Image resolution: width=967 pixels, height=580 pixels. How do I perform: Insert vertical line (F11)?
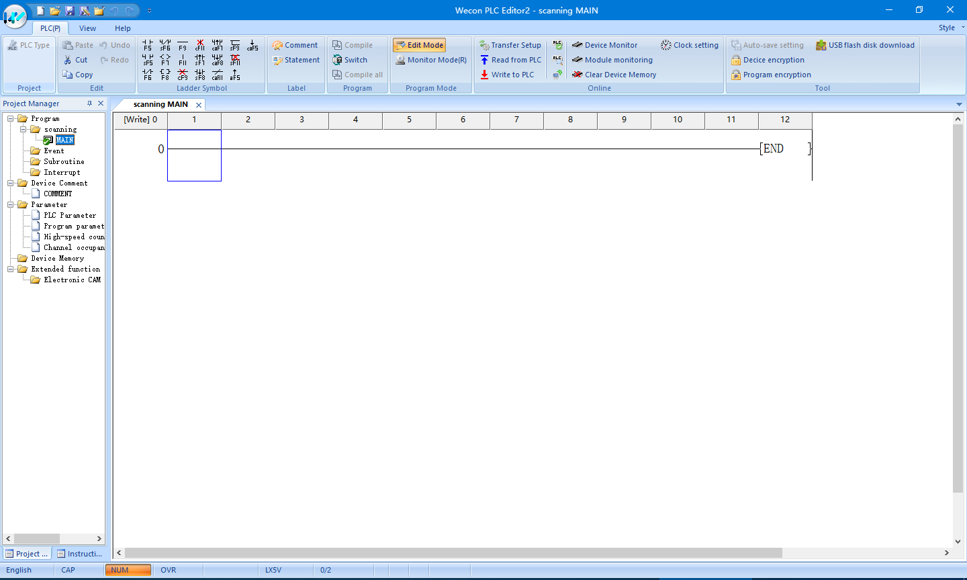point(183,60)
